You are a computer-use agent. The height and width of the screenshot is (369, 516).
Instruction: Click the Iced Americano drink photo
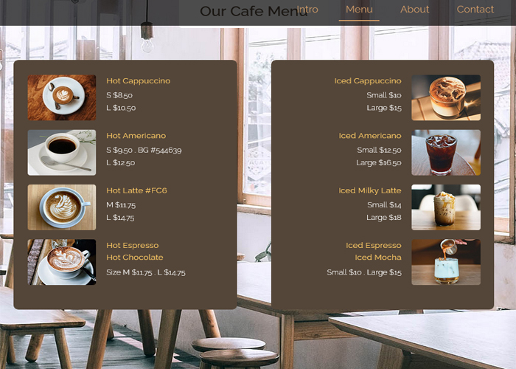click(x=446, y=153)
